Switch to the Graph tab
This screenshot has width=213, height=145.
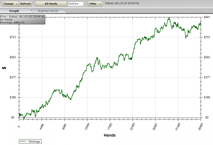click(14, 11)
